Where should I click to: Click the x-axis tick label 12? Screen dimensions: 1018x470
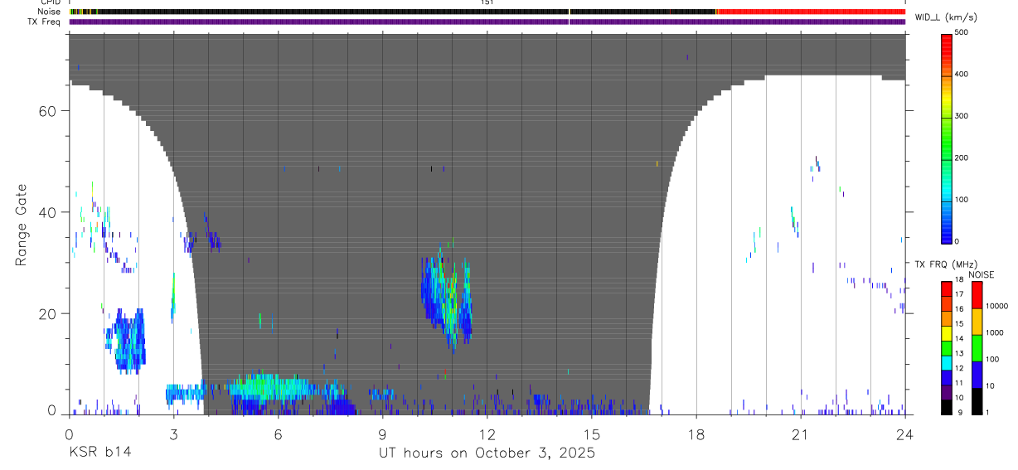[x=487, y=434]
